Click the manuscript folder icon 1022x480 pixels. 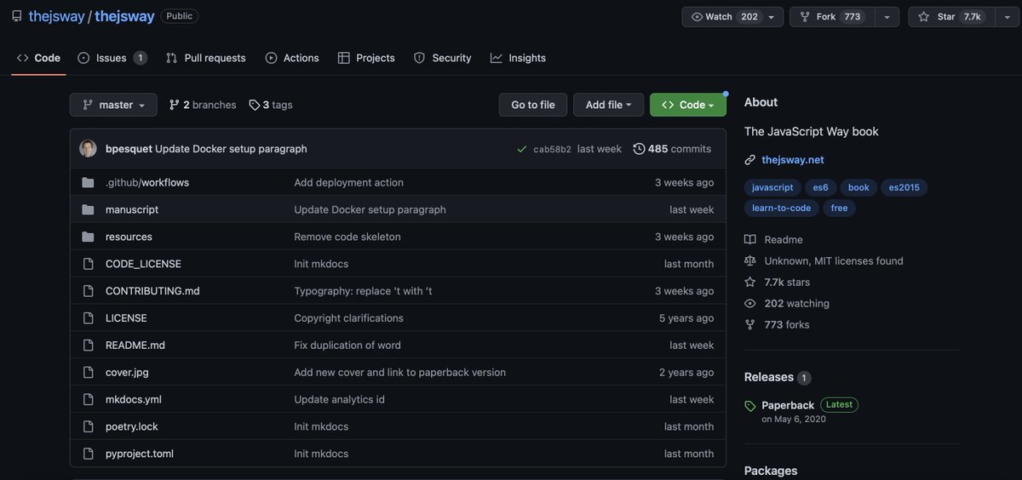tap(88, 209)
